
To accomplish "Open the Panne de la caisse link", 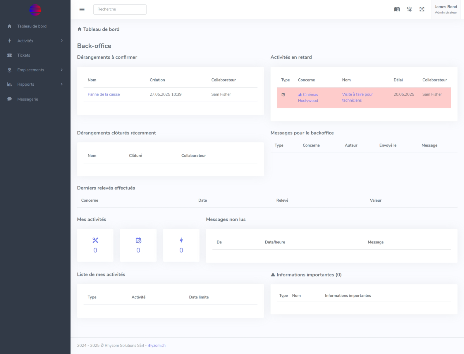I will point(104,94).
